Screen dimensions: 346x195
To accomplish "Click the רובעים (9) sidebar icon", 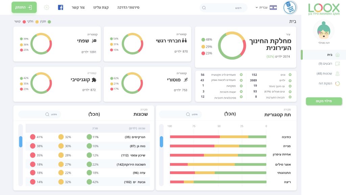I will point(337,64).
